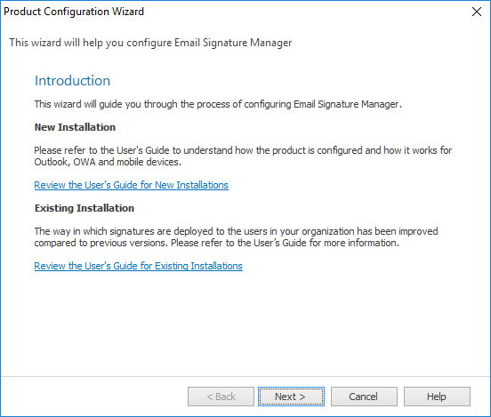The width and height of the screenshot is (491, 417).
Task: Click the wizard subtitle about Email Signature Manager
Action: [150, 43]
